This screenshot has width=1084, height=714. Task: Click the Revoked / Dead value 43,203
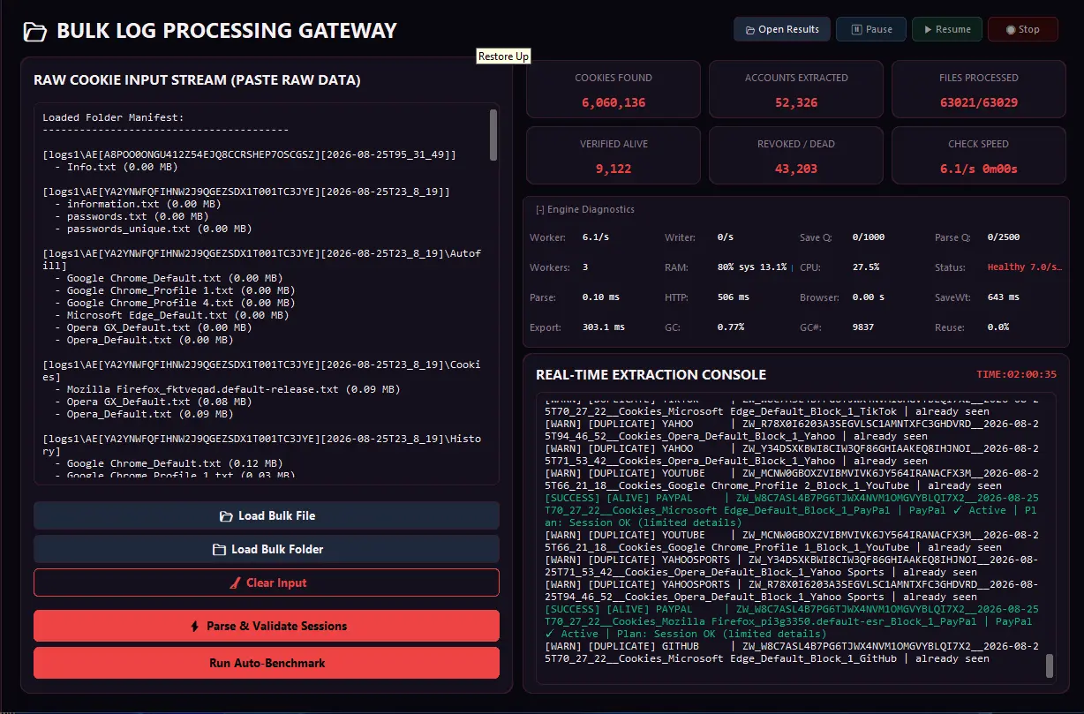(796, 169)
